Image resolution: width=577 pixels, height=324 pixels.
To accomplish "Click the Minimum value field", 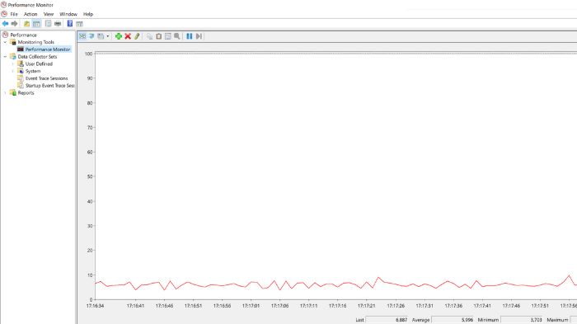I will click(x=522, y=320).
